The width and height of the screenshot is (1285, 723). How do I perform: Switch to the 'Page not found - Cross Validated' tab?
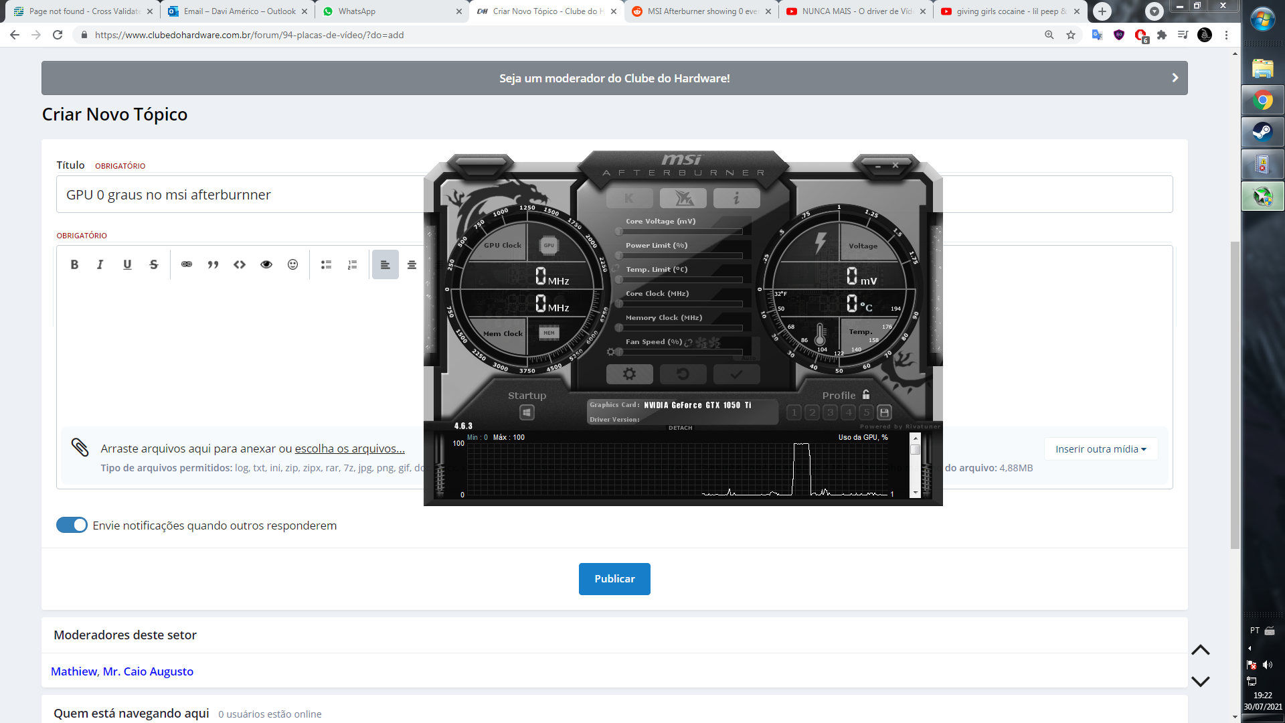coord(84,11)
